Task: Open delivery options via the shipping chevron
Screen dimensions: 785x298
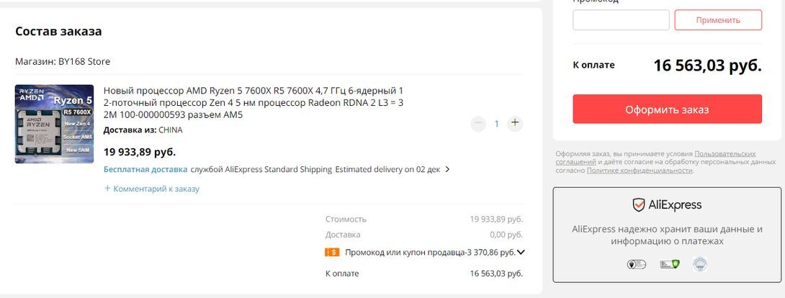Action: point(447,170)
